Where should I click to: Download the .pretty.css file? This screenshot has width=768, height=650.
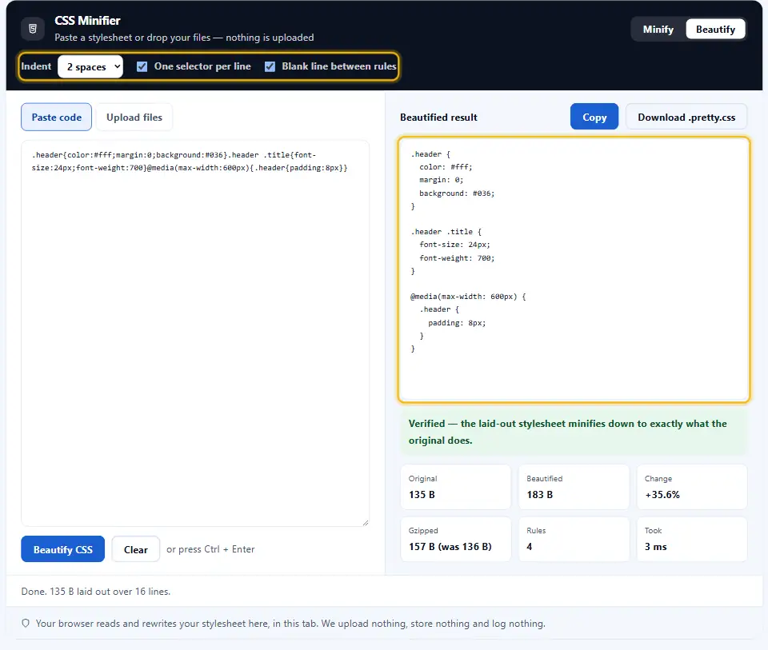pyautogui.click(x=686, y=117)
